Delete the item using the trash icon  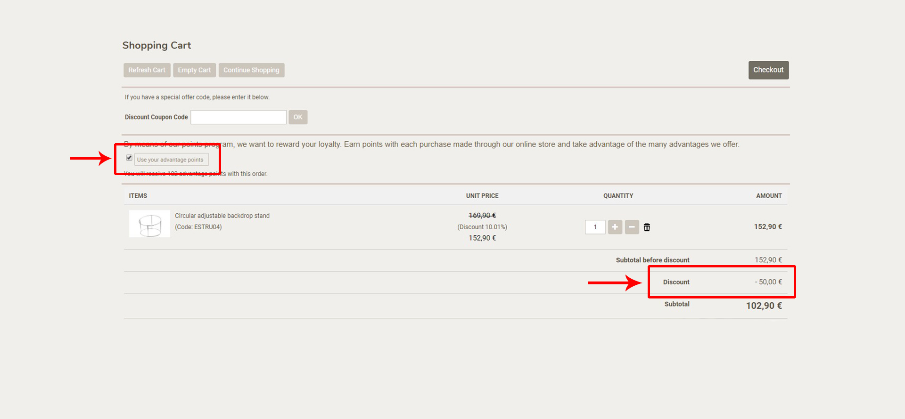coord(647,227)
